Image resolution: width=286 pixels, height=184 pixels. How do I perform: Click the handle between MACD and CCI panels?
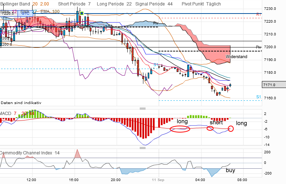[x=143, y=148]
